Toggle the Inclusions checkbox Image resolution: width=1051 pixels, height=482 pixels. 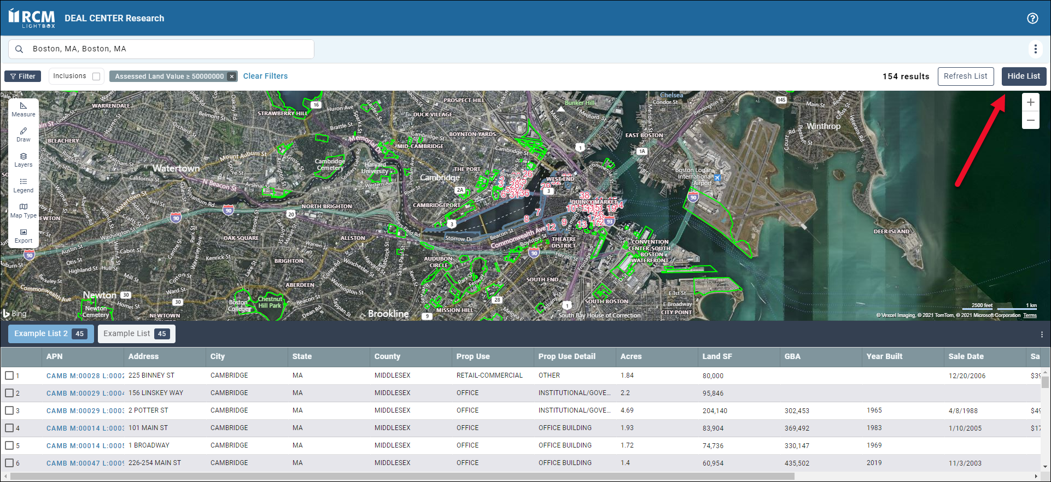tap(96, 77)
